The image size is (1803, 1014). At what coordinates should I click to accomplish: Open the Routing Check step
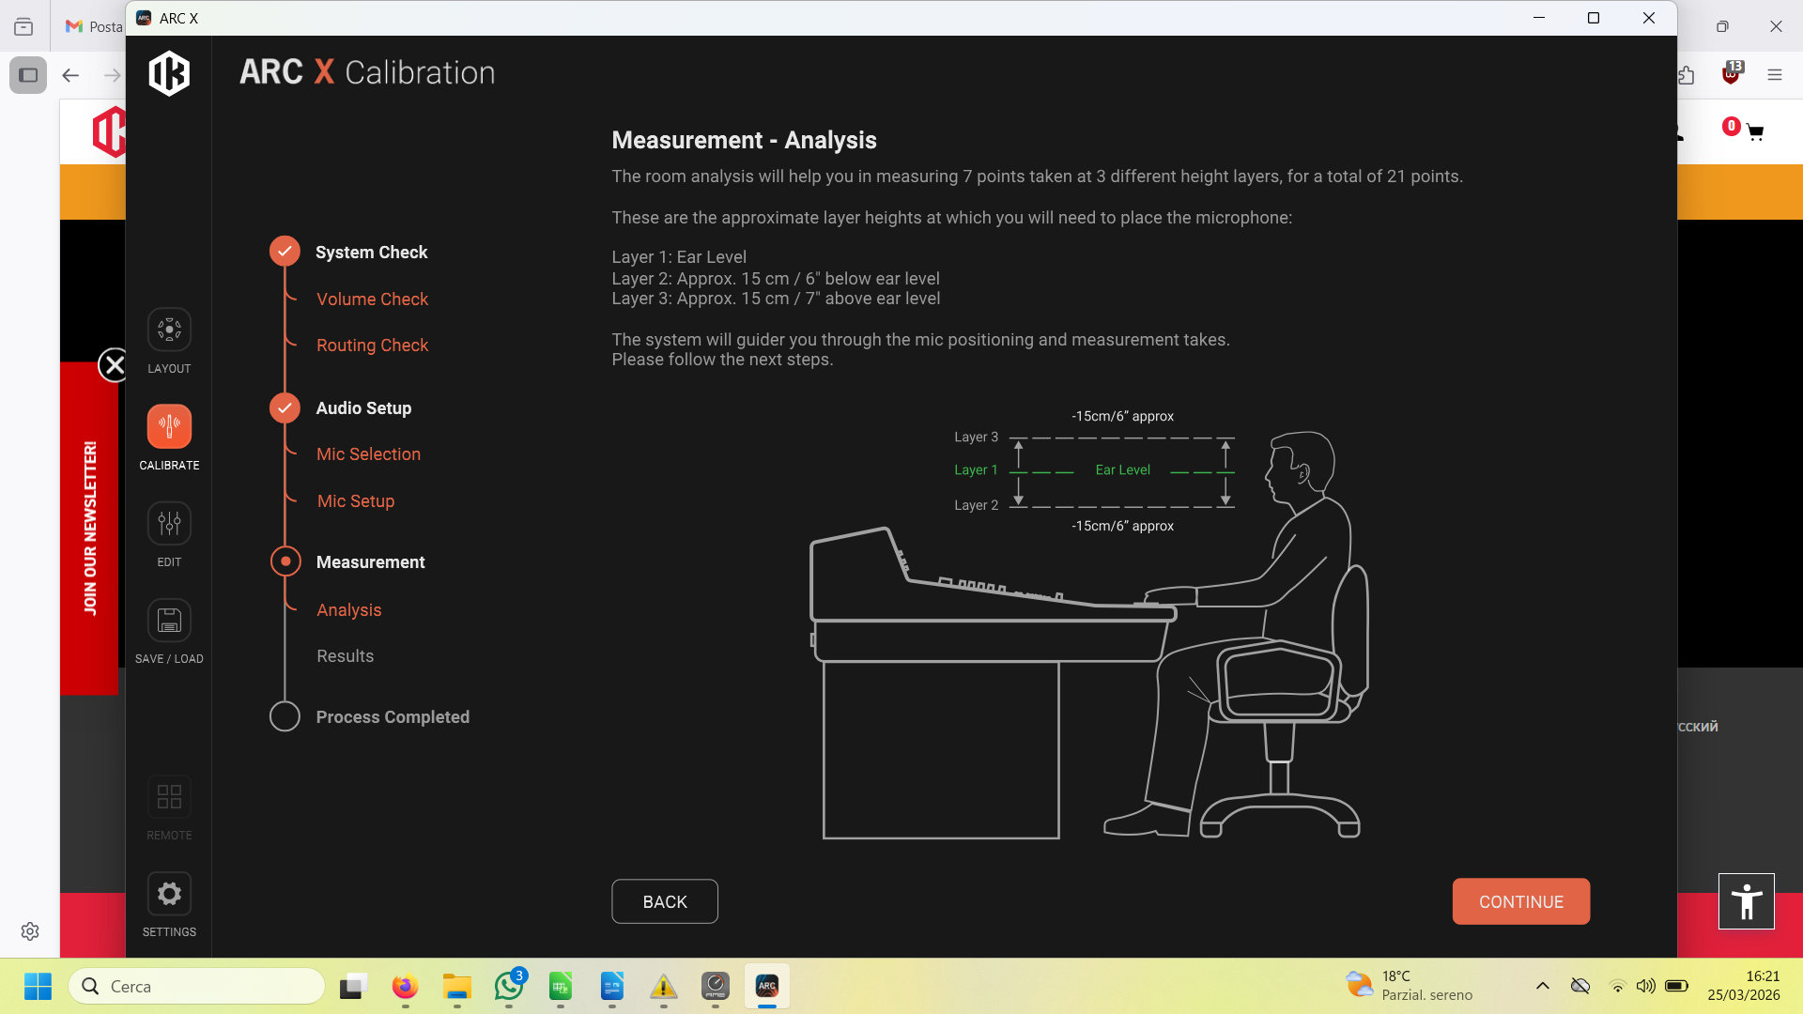(372, 346)
